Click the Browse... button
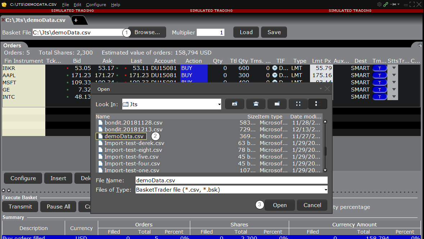 pos(147,32)
